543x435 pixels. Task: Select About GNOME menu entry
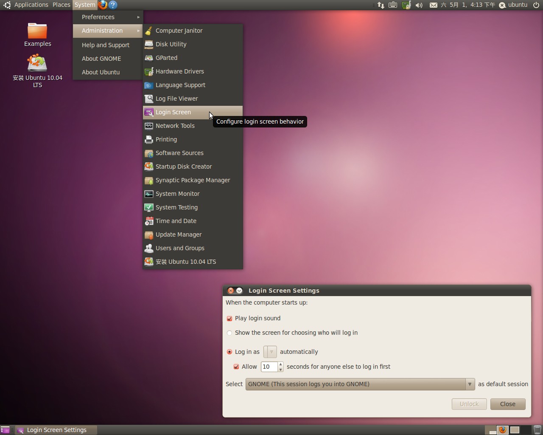click(107, 59)
